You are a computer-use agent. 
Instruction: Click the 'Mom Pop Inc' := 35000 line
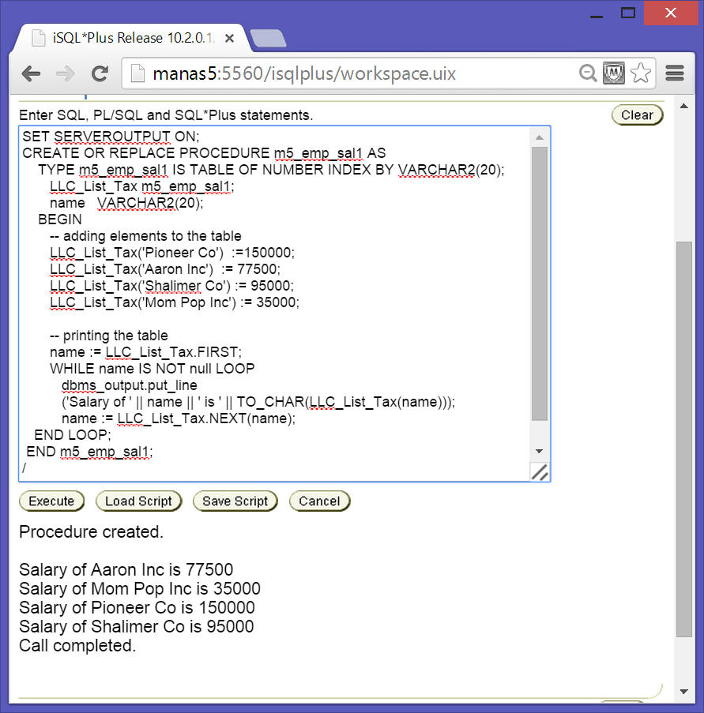(175, 302)
